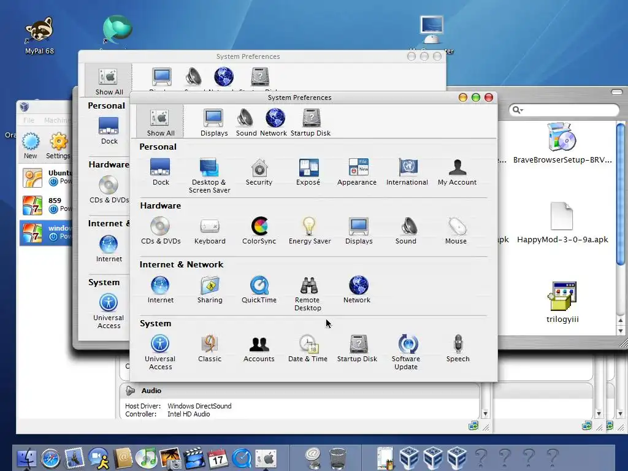Open the Remote Desktop preference pane
Viewport: 628px width, 471px height.
(308, 293)
